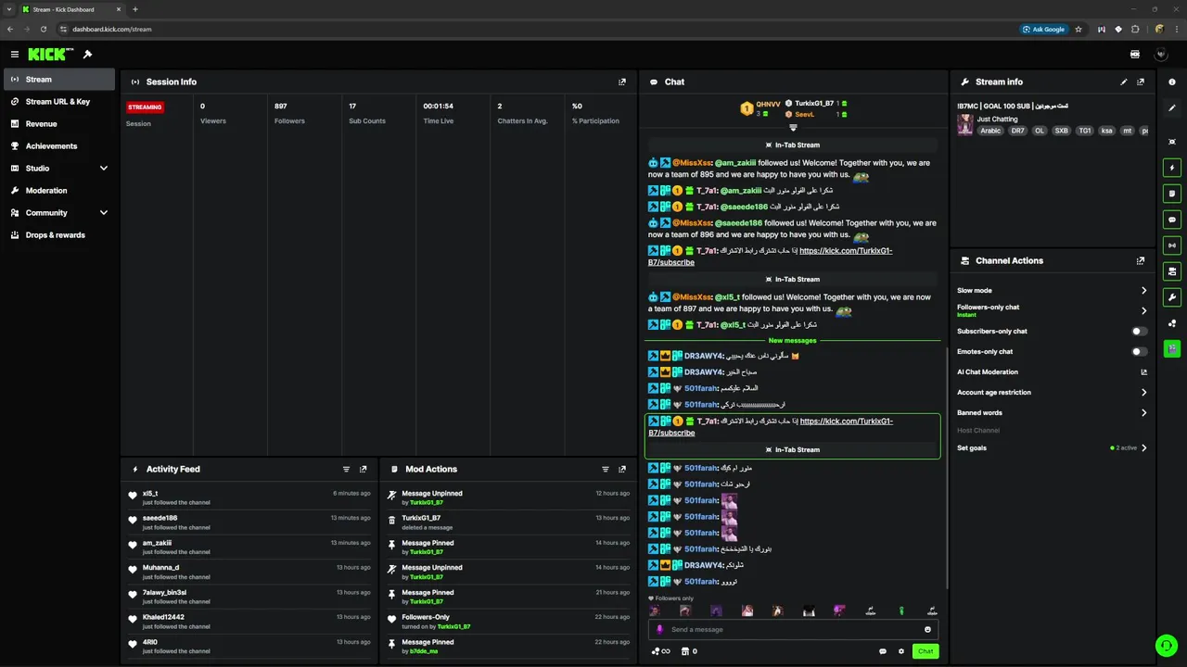
Task: Click the shop icon showing 0
Action: (x=688, y=651)
